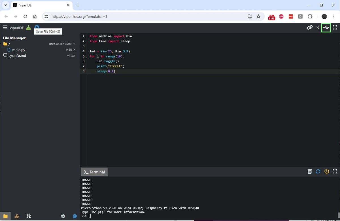Toggle editor fullscreen mode
Image resolution: width=340 pixels, height=221 pixels.
tap(335, 27)
